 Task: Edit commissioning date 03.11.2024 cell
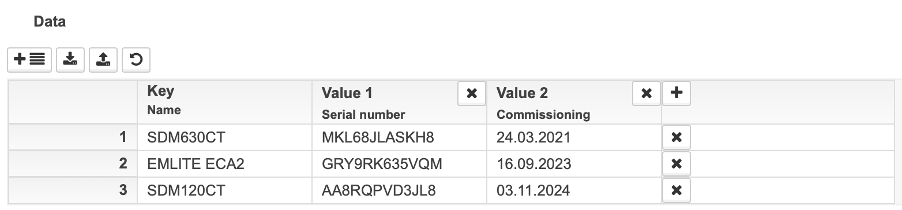pyautogui.click(x=574, y=190)
